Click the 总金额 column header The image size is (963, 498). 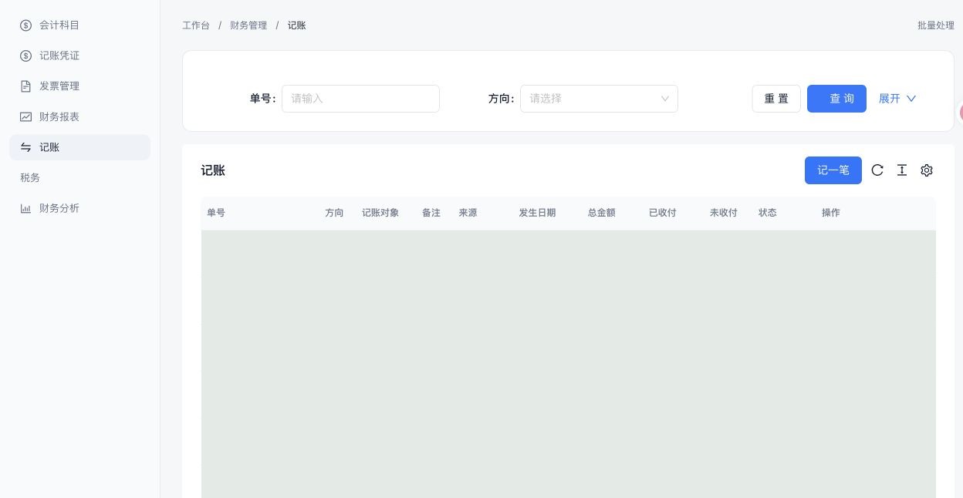coord(602,213)
